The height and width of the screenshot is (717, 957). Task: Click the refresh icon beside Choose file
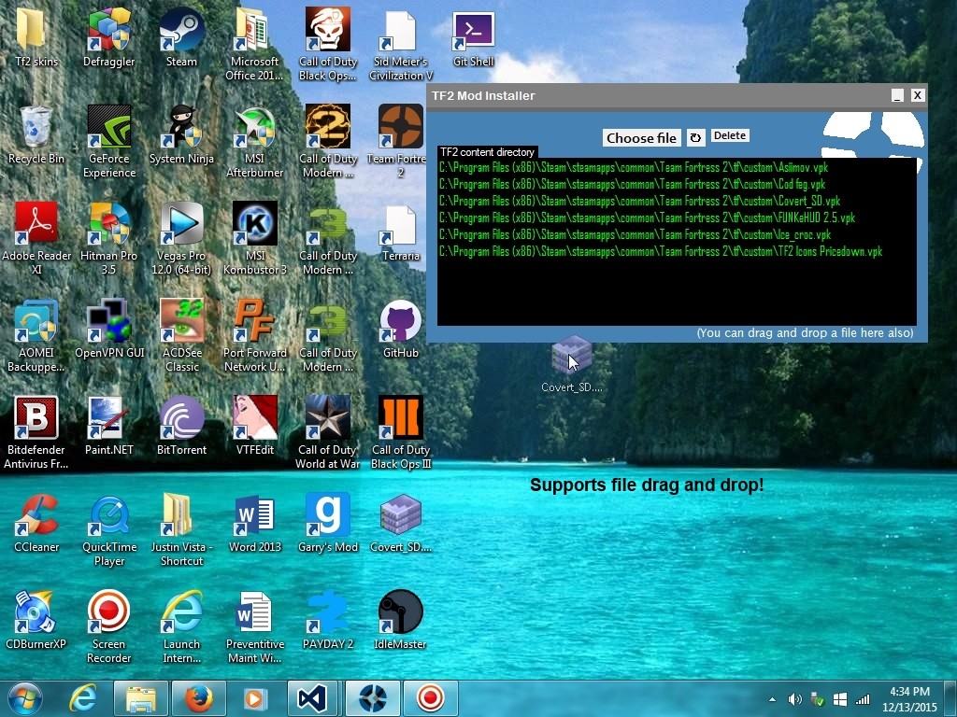point(695,138)
